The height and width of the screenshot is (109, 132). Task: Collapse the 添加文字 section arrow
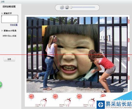tap(2, 13)
